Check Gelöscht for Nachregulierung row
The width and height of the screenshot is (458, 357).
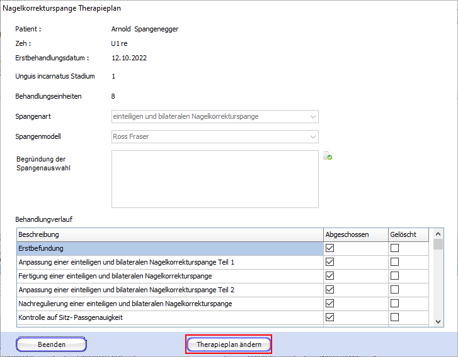[395, 304]
